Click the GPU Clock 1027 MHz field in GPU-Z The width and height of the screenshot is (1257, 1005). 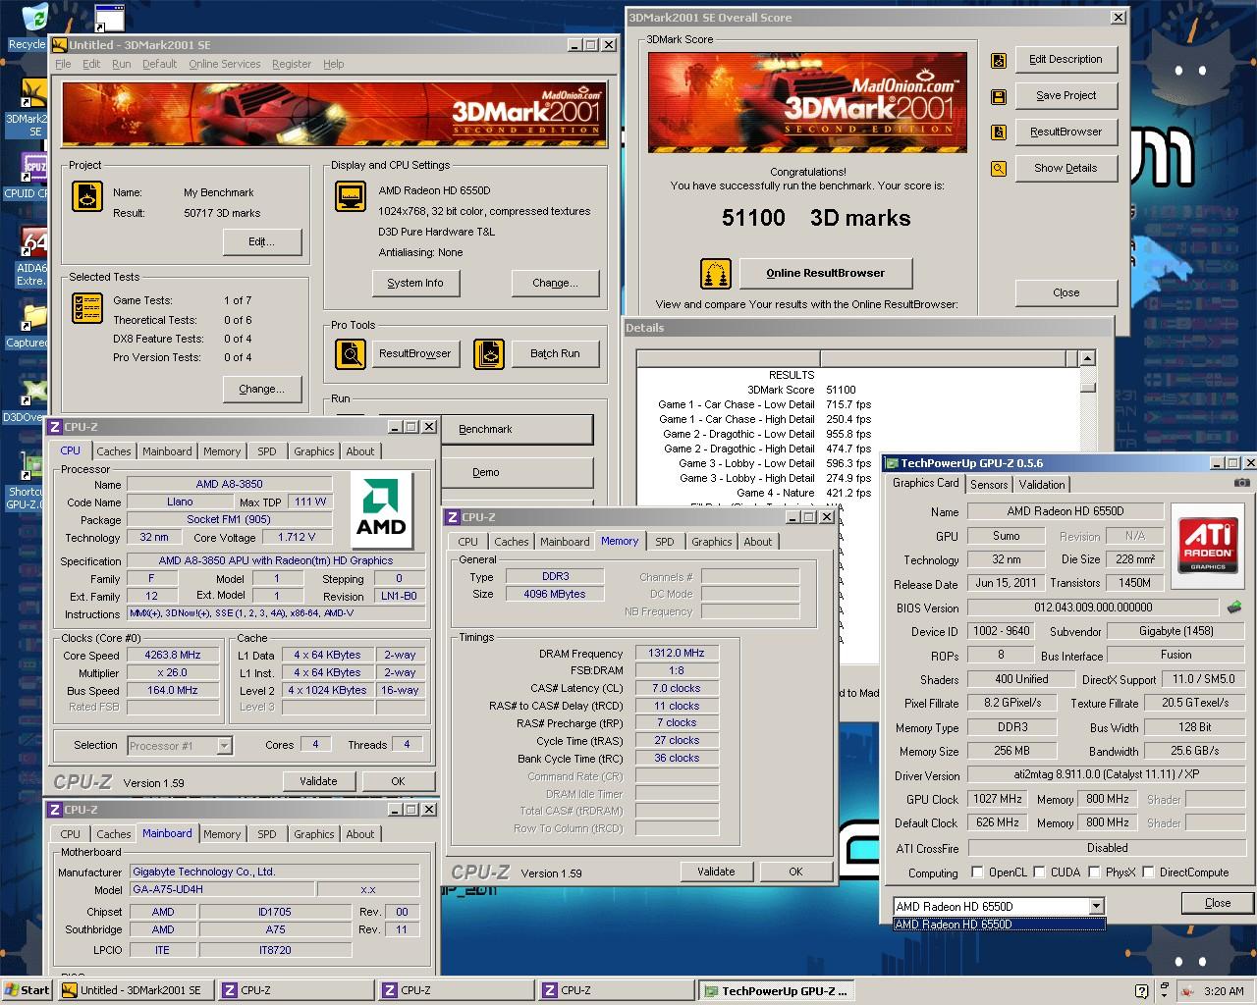[x=997, y=800]
